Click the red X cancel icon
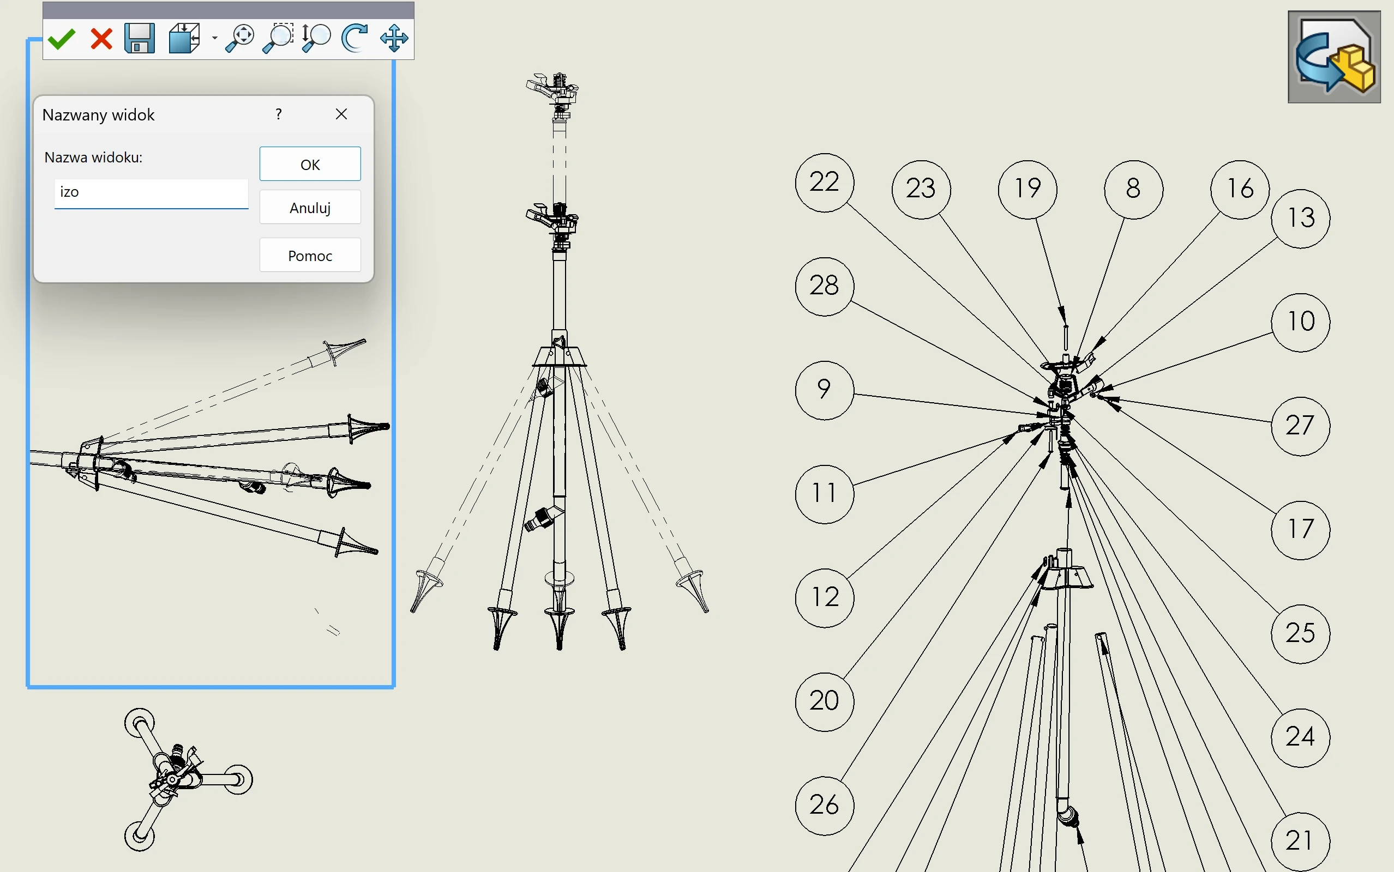Viewport: 1394px width, 872px height. [x=101, y=39]
